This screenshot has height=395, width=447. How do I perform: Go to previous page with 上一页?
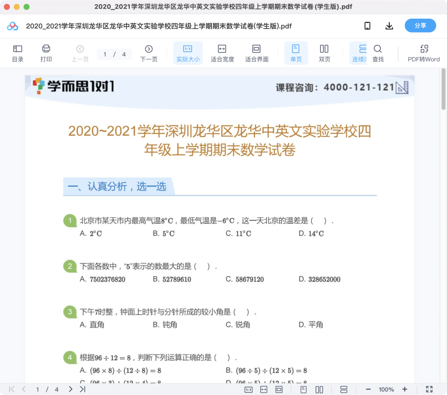80,53
